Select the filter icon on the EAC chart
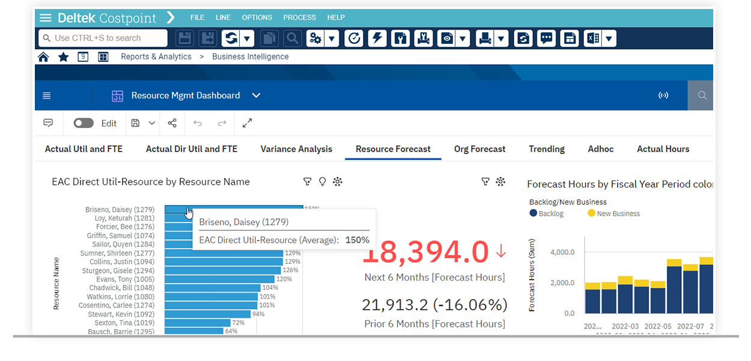This screenshot has height=361, width=751. point(308,181)
